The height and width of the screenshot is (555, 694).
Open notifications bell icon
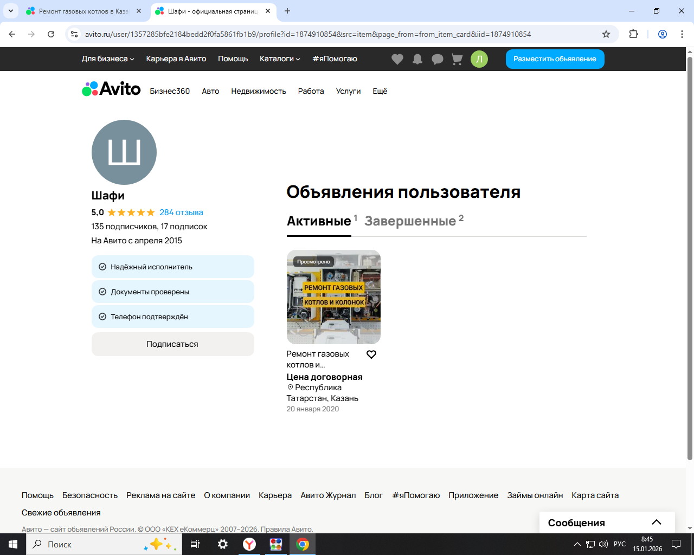tap(417, 59)
